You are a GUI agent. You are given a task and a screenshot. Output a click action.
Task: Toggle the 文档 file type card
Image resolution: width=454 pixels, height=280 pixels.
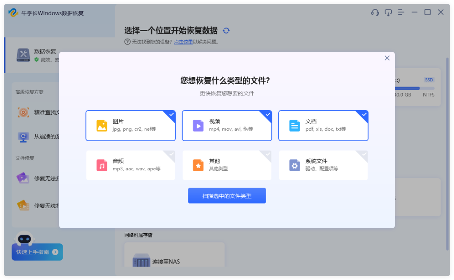tap(323, 125)
